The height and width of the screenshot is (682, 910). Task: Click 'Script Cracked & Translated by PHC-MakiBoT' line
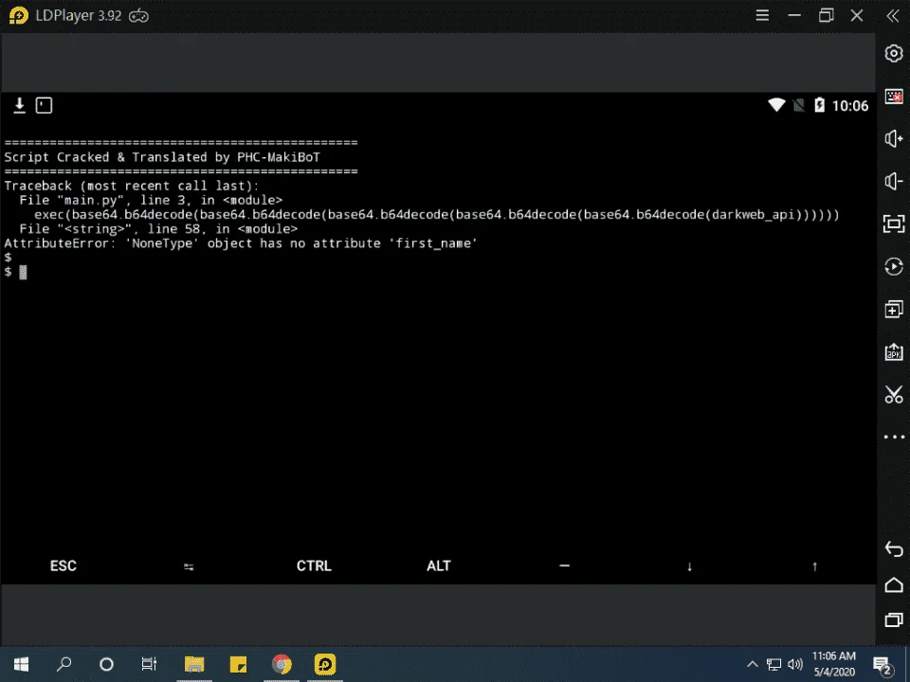pos(162,157)
